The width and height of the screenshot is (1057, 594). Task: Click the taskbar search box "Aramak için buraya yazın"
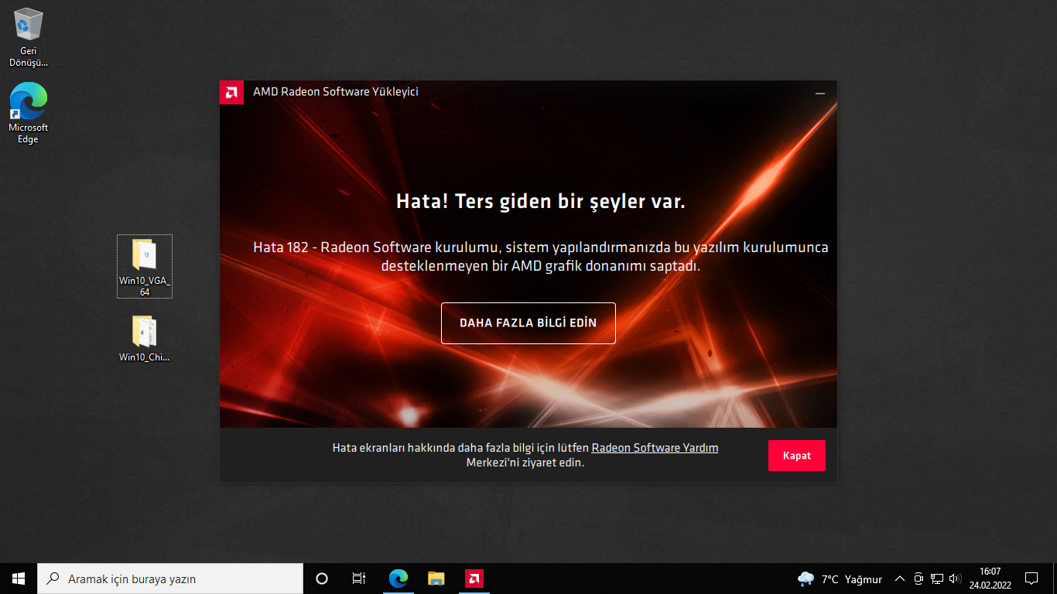pos(170,579)
